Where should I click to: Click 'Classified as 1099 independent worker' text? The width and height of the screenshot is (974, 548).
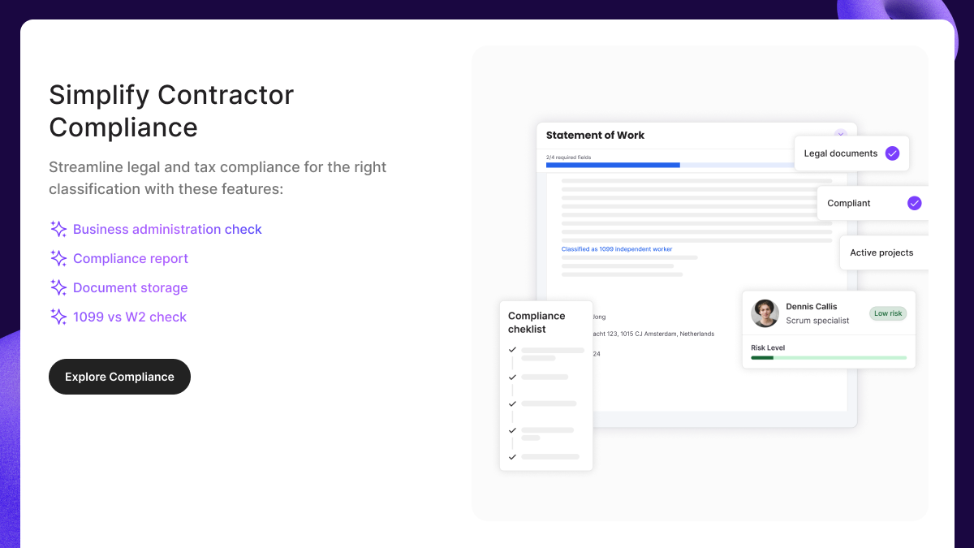(617, 249)
